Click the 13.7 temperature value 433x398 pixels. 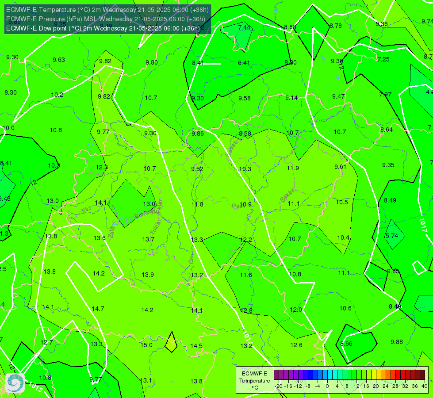[x=148, y=239]
